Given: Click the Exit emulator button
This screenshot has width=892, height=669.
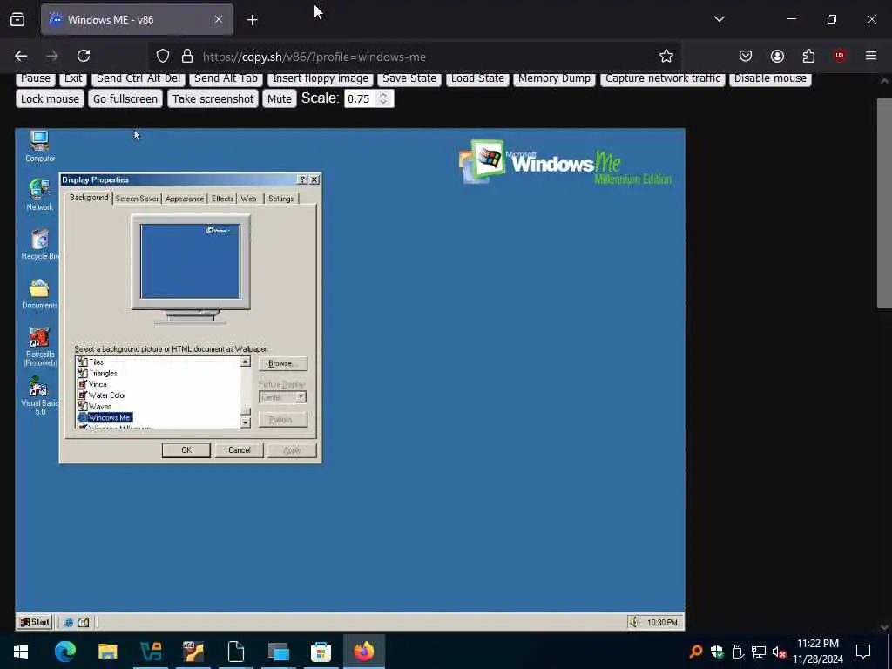Looking at the screenshot, I should 73,78.
